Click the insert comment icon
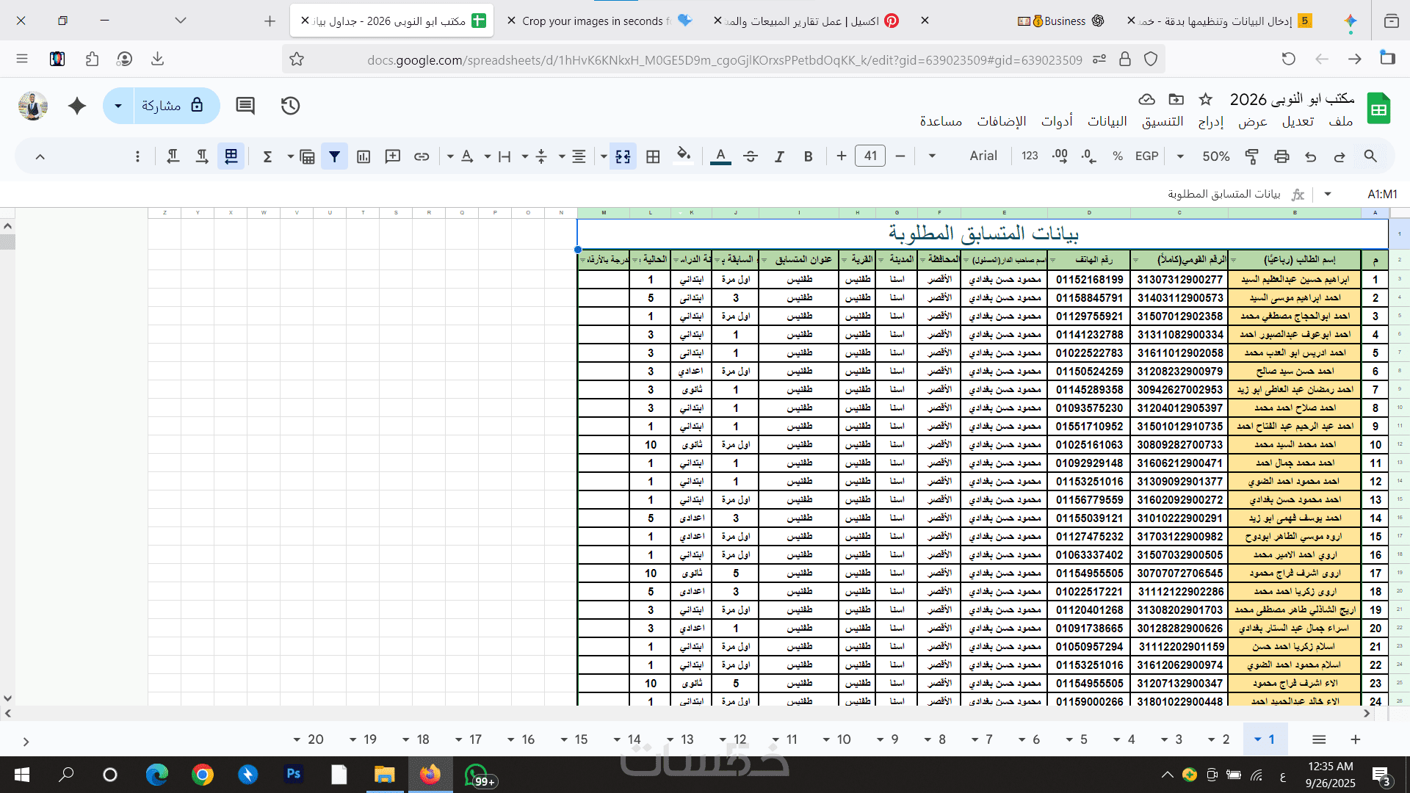Screen dimensions: 1410x793 point(393,156)
